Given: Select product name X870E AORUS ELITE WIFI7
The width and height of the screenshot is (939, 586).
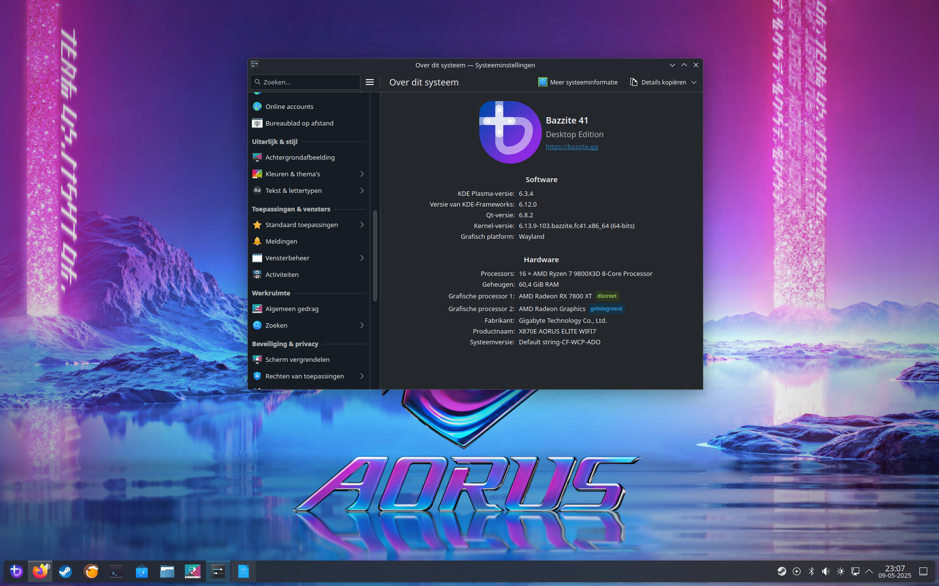Looking at the screenshot, I should point(557,331).
